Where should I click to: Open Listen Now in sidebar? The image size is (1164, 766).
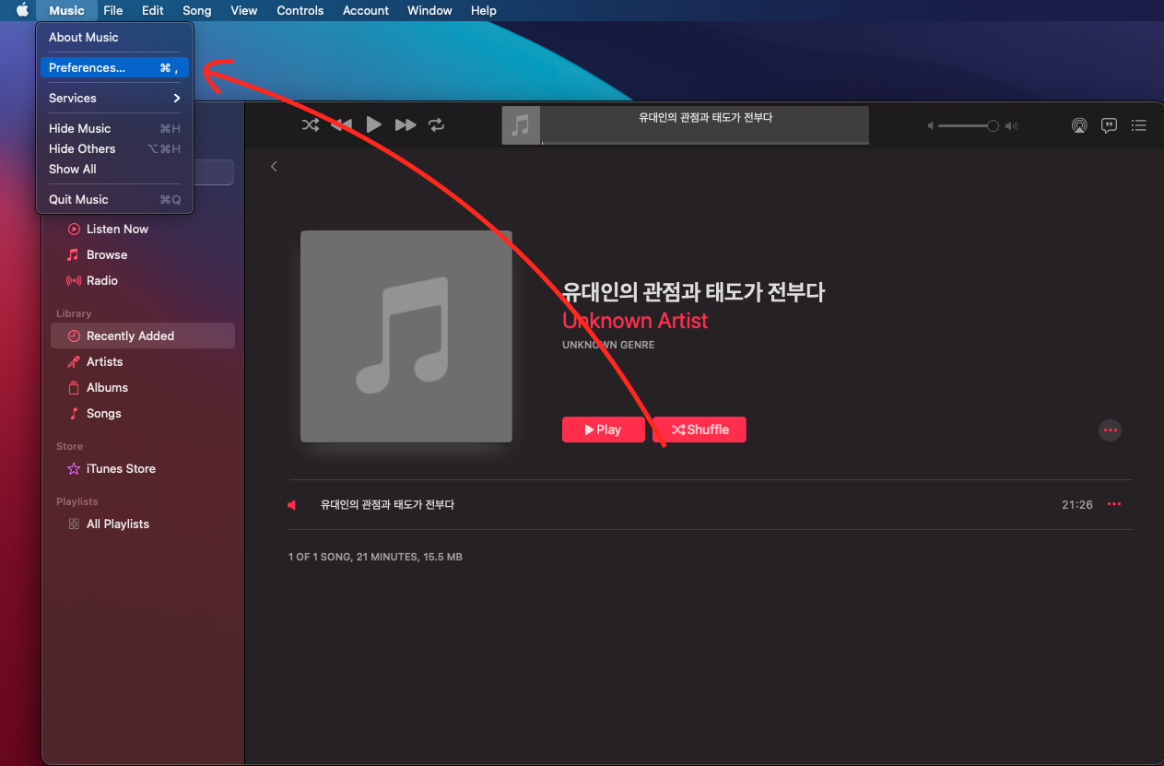click(143, 229)
